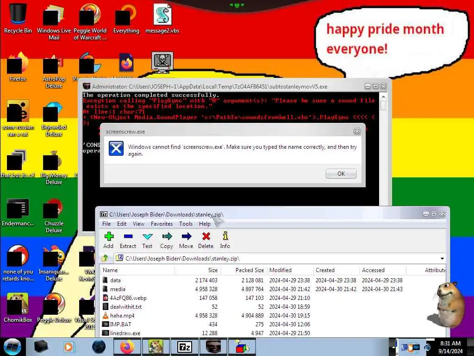The height and width of the screenshot is (356, 474).
Task: Click the scroll up arrow in console window
Action: click(383, 97)
